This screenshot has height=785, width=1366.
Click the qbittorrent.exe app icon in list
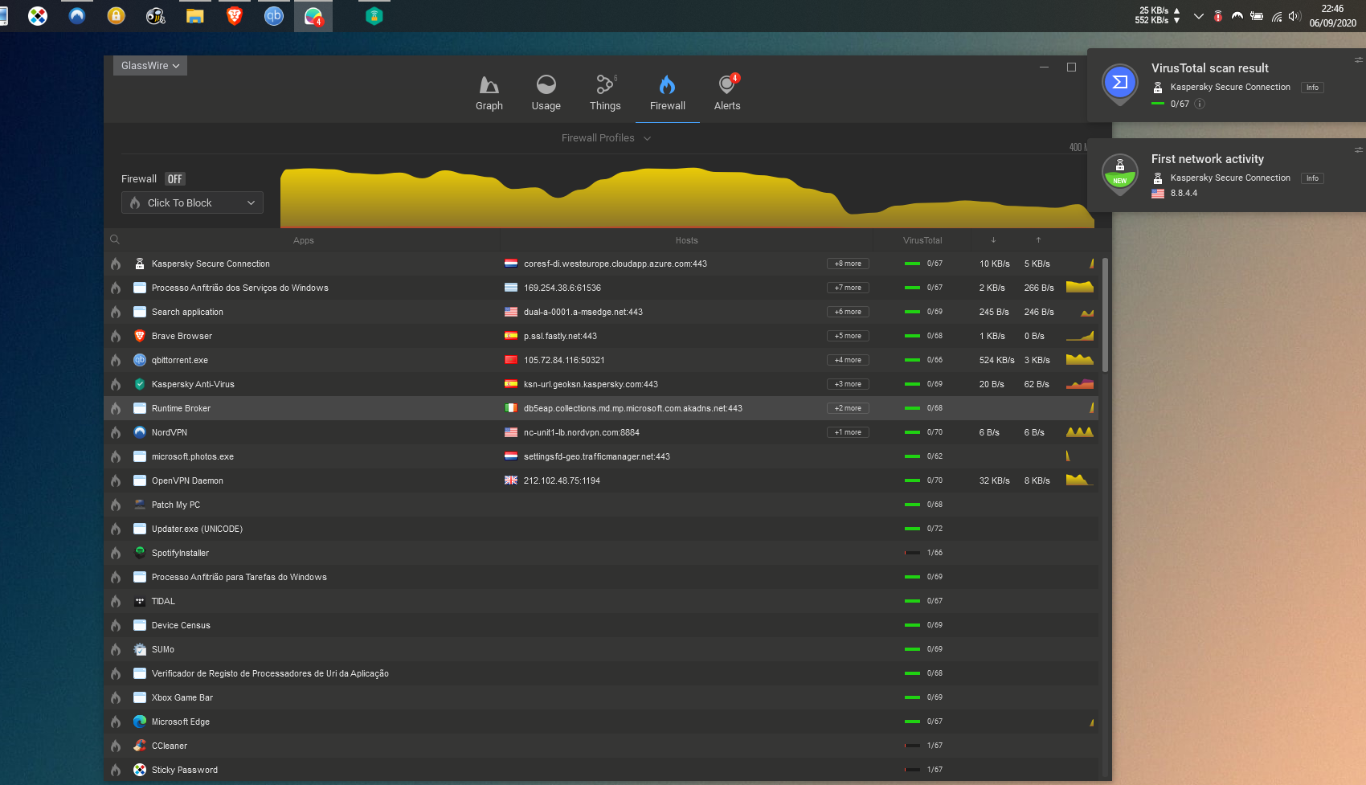pos(140,360)
